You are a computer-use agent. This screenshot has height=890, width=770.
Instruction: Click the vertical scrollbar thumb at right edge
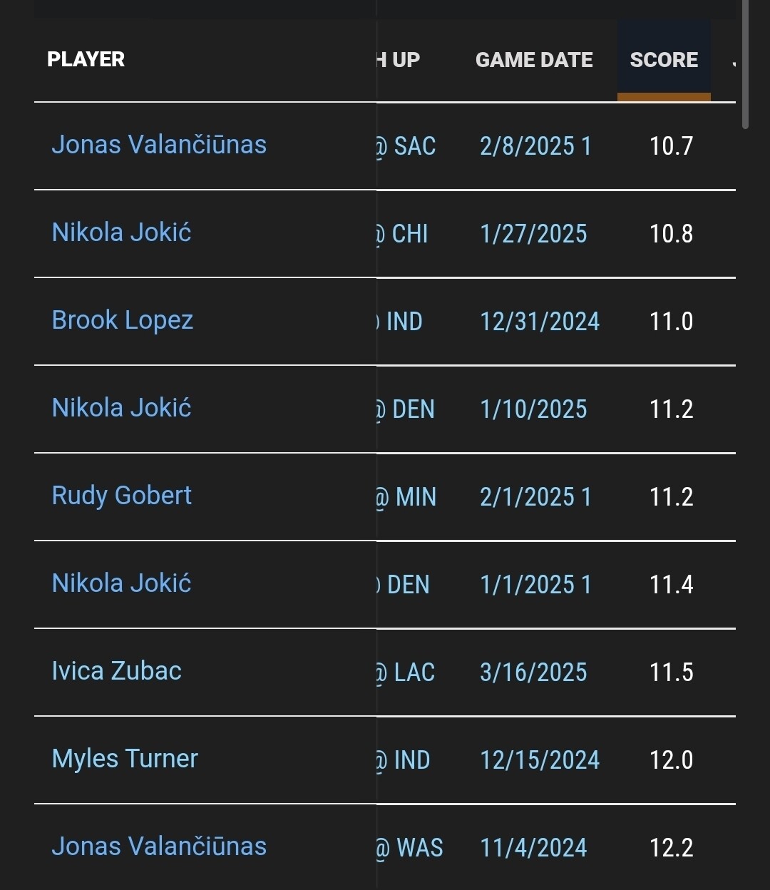point(745,64)
